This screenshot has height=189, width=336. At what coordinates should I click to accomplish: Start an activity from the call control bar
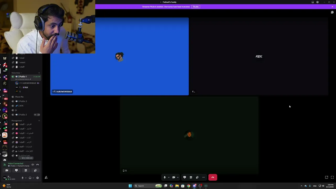tap(191, 177)
